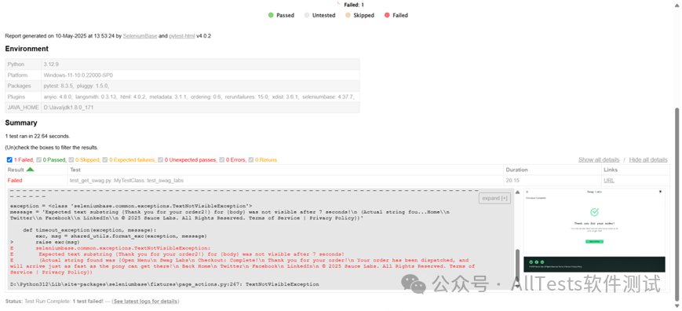Open the pytest-html link

click(182, 36)
